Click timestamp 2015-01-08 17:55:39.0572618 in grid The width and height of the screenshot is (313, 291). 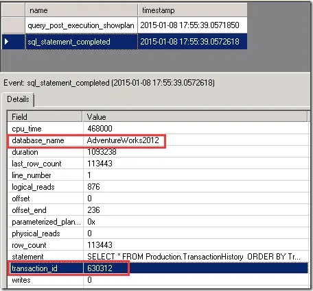[x=189, y=42]
